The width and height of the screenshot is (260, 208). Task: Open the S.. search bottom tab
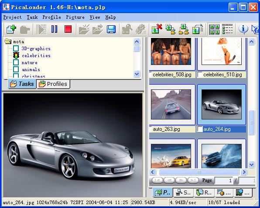tap(183, 192)
